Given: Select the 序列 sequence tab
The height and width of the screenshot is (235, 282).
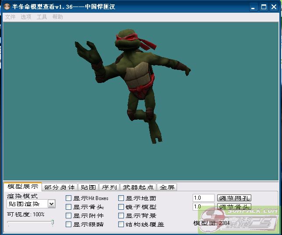Looking at the screenshot, I should (x=109, y=187).
